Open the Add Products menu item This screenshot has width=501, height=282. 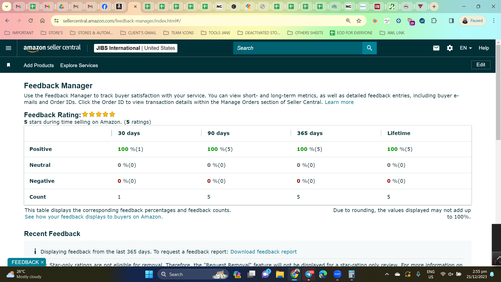pos(39,65)
